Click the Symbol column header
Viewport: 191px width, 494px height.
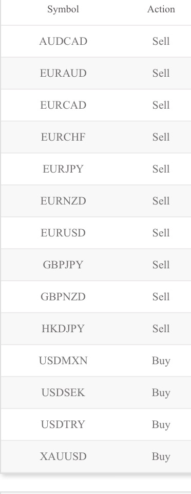(63, 9)
